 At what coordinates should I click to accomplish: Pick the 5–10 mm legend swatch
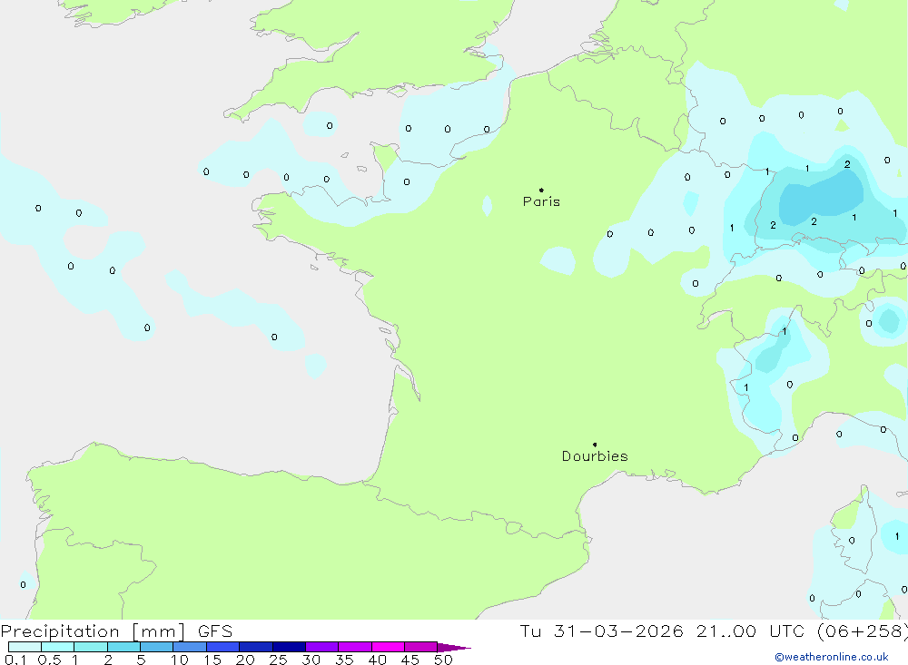(x=157, y=647)
